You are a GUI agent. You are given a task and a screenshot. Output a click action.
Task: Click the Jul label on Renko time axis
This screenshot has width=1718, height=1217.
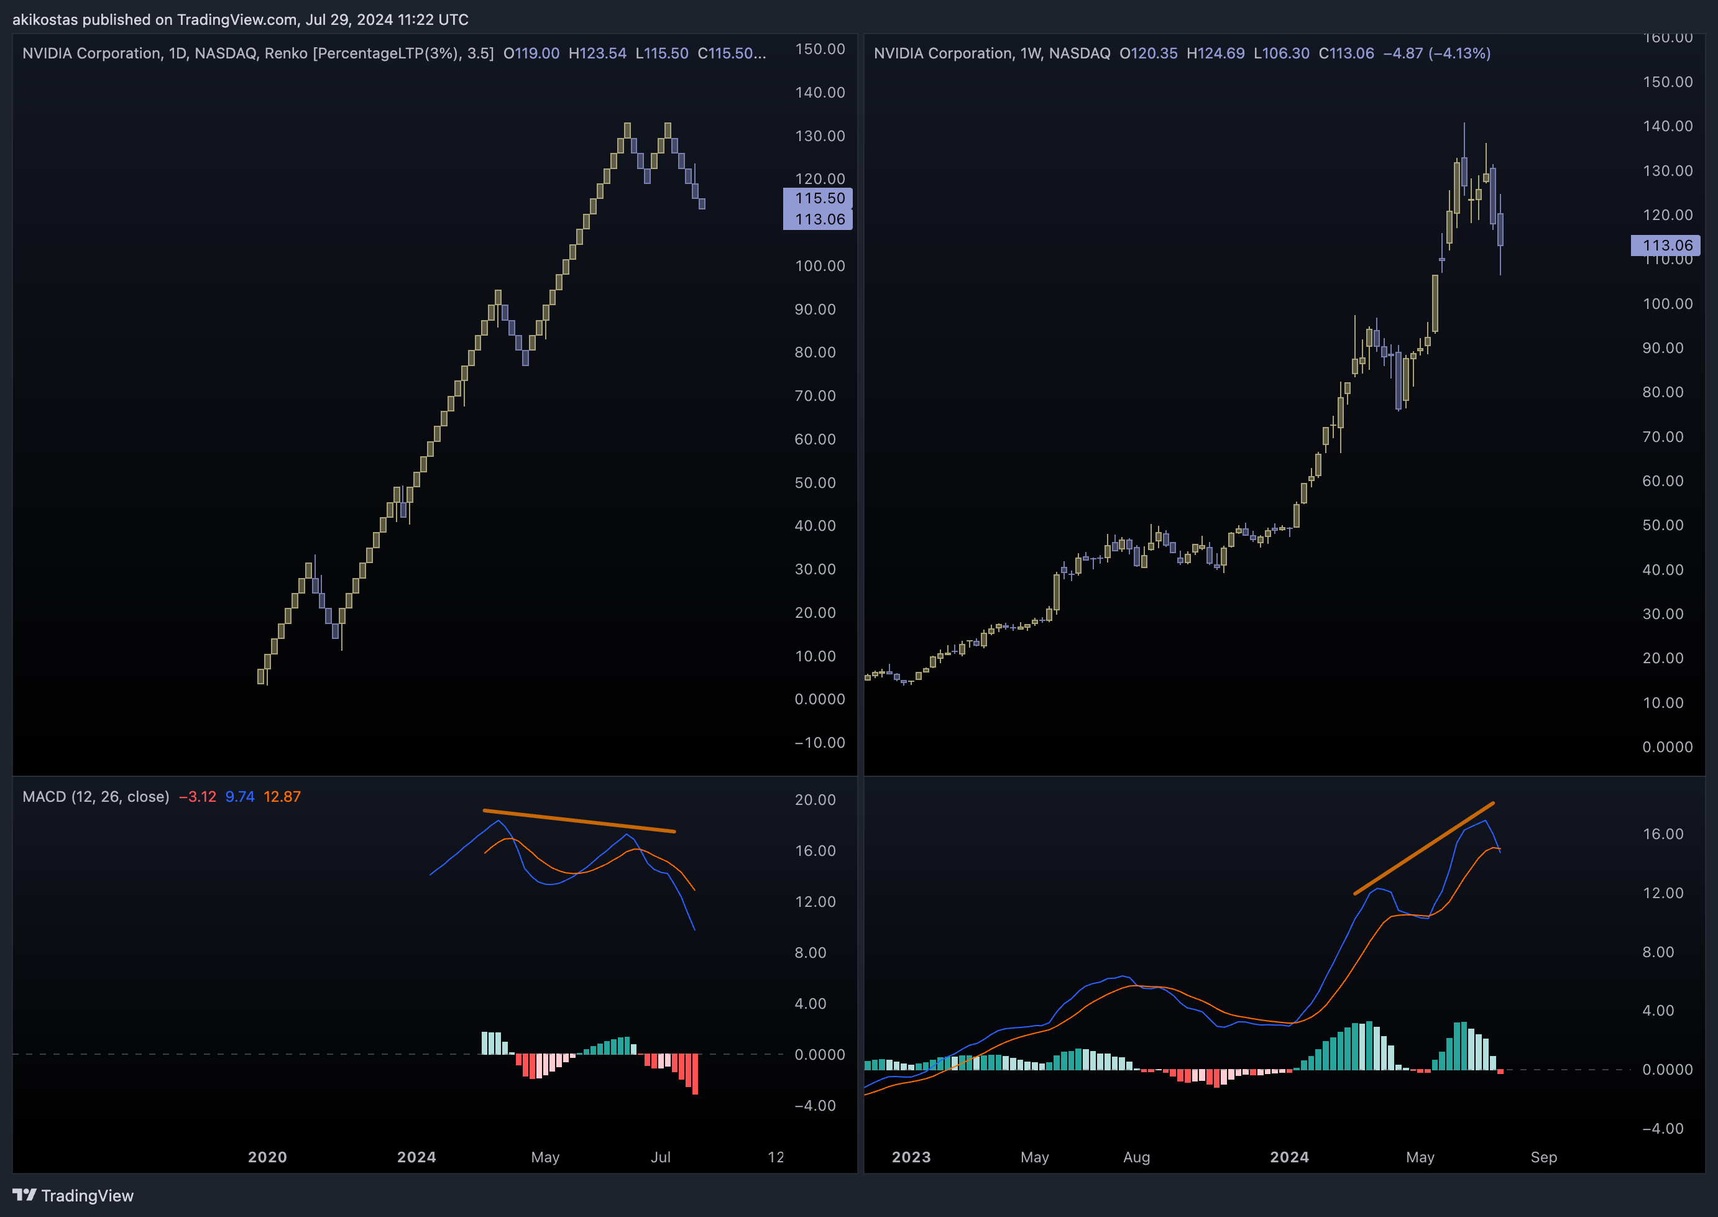pyautogui.click(x=661, y=1157)
